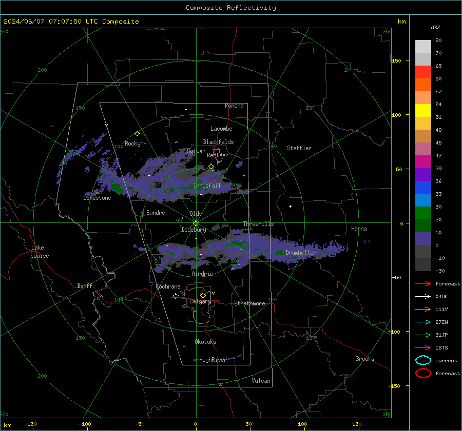Click the Composite_Reflectivity title

pos(231,8)
